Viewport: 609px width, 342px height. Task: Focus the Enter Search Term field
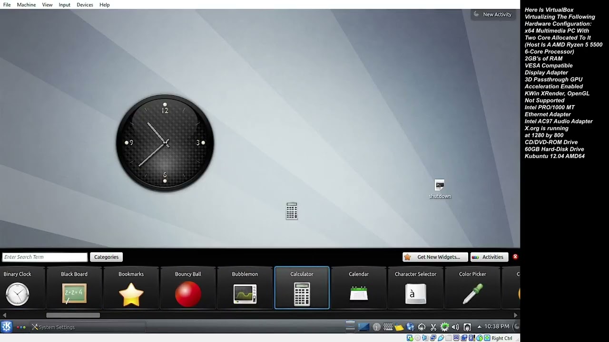click(x=45, y=257)
